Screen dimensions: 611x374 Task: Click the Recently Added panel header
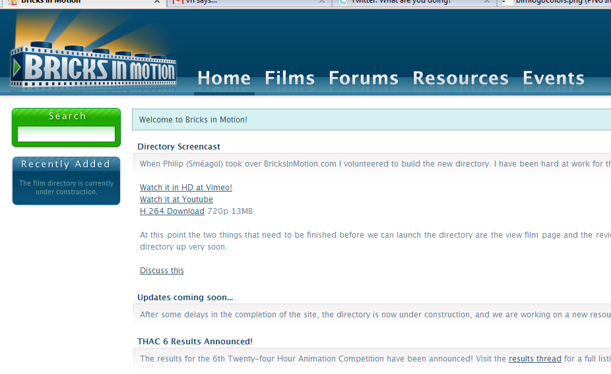click(66, 164)
